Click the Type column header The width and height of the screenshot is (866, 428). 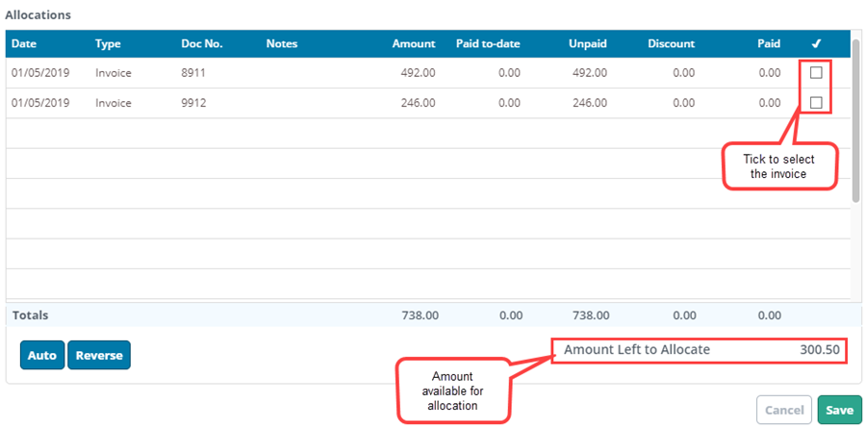click(109, 44)
